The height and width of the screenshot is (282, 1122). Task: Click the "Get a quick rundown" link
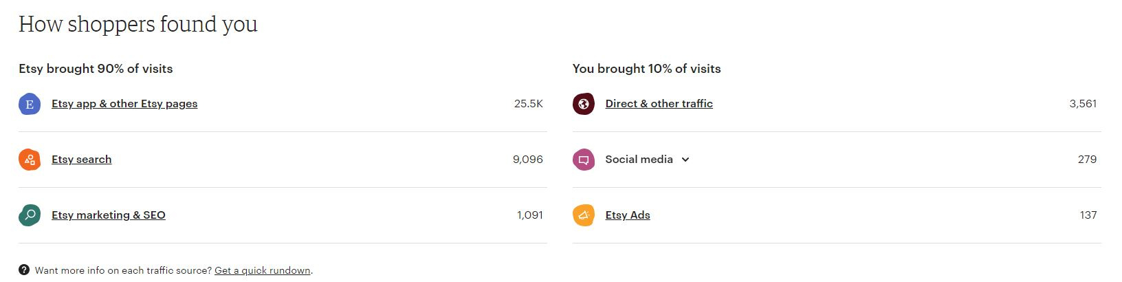(x=263, y=270)
